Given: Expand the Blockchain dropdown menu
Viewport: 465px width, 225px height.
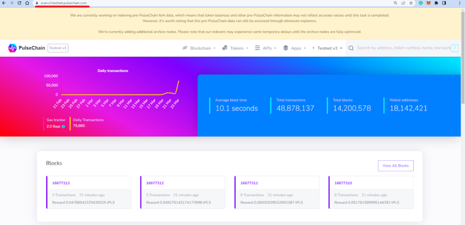Looking at the screenshot, I should [199, 48].
